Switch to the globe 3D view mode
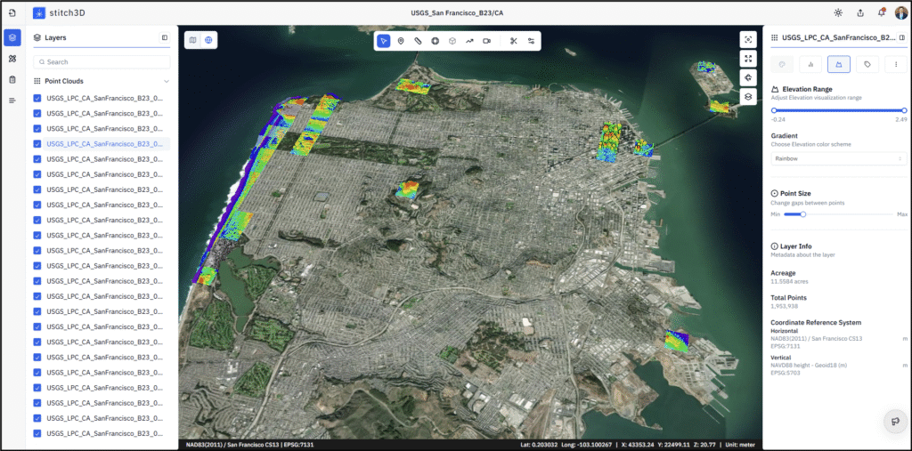The height and width of the screenshot is (451, 912). tap(208, 40)
